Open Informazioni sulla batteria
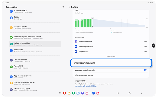Image resolution: width=157 pixels, height=97 pixels. pyautogui.click(x=111, y=75)
